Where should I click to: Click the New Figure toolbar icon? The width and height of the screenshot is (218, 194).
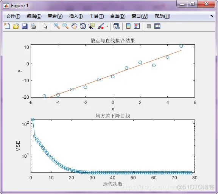(x=7, y=26)
